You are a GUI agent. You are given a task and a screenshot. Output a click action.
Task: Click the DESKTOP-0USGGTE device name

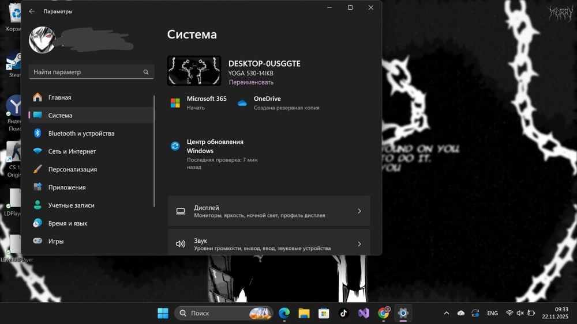click(264, 63)
